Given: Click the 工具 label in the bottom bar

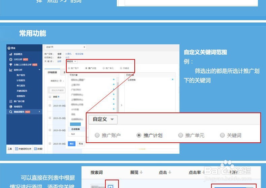Looking at the screenshot, I should click(x=10, y=149).
